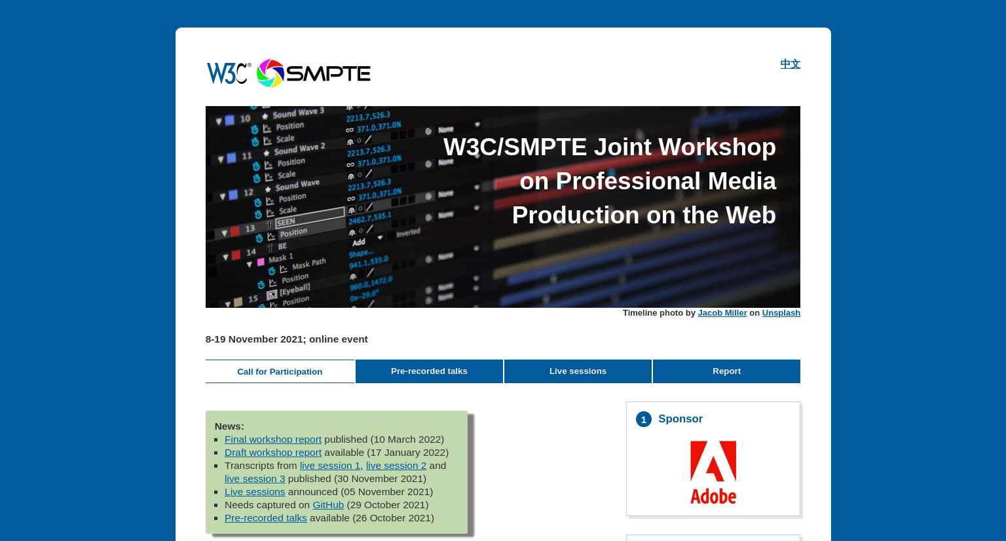1006x541 pixels.
Task: Click the SMPTE logo
Action: click(x=313, y=73)
